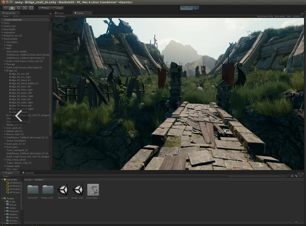
Task: Collapse the Bridge_02 object
Action: 5,71
